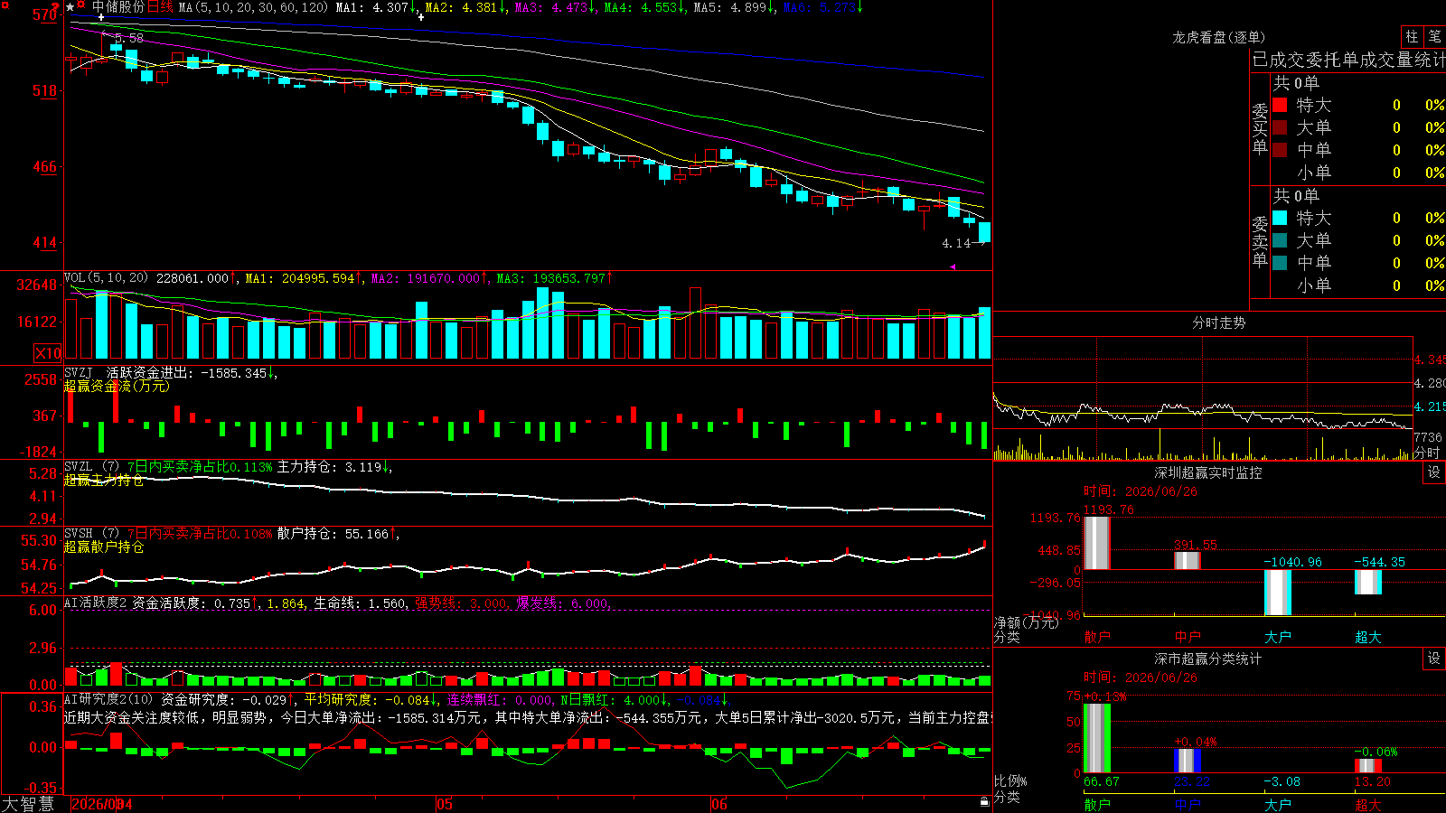1446x813 pixels.
Task: Click the 龙虎看盘(逐单) panel title
Action: (1219, 37)
